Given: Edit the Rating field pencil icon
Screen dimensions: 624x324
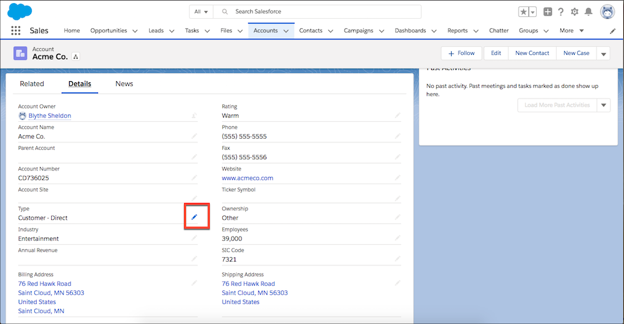Looking at the screenshot, I should coord(397,115).
